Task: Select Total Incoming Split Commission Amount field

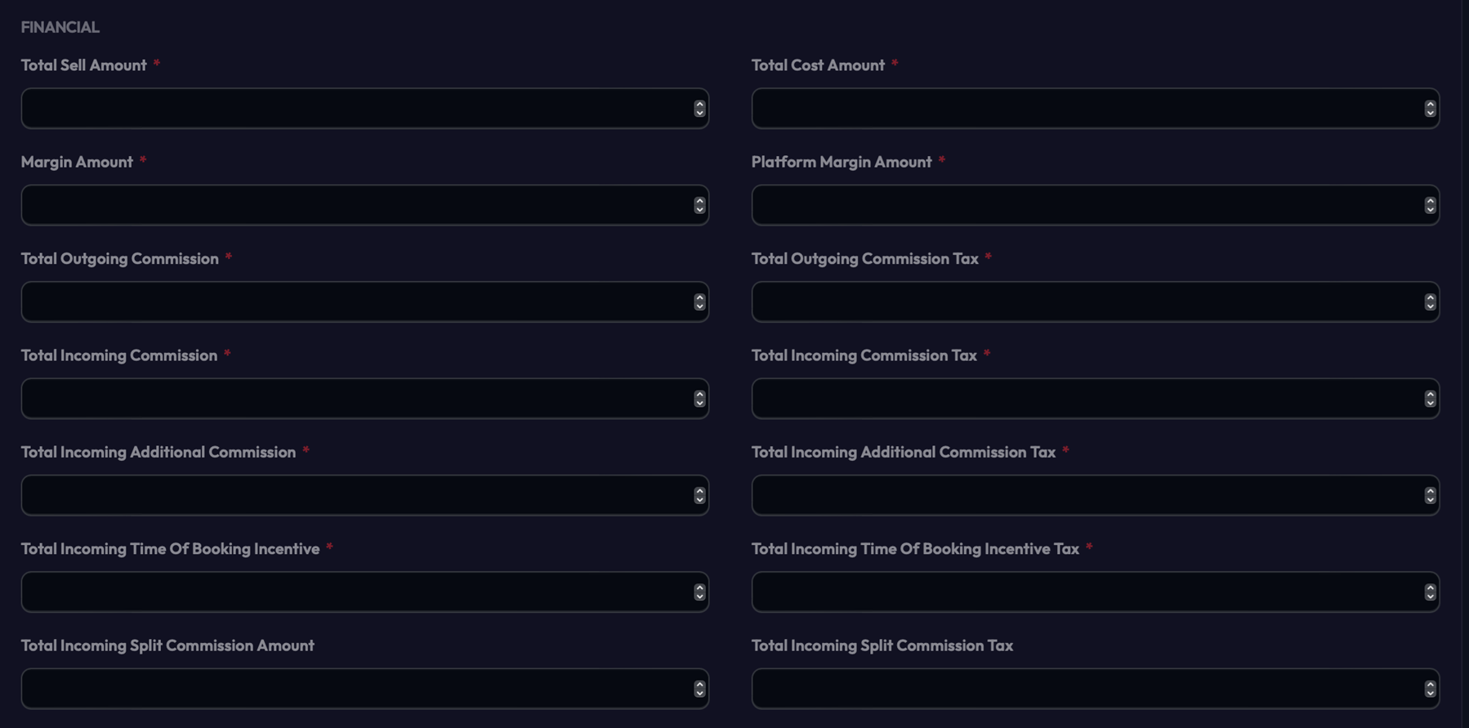Action: point(356,689)
